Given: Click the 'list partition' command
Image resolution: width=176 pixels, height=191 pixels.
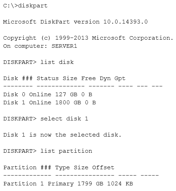Looking at the screenshot, I should click(66, 151).
